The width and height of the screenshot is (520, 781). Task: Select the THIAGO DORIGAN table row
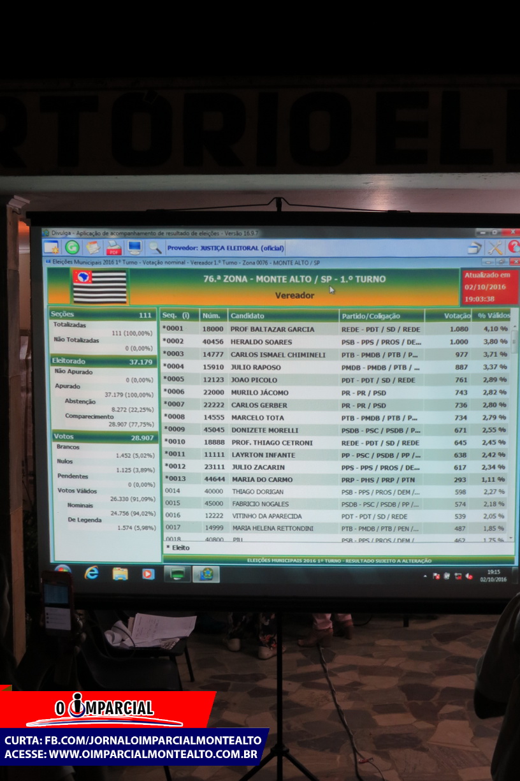(335, 492)
